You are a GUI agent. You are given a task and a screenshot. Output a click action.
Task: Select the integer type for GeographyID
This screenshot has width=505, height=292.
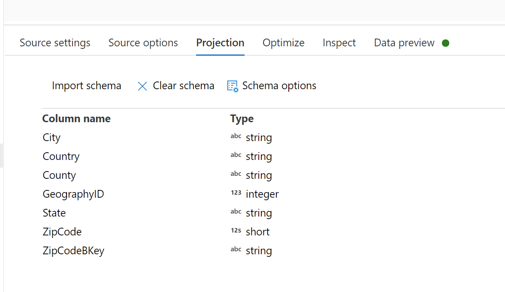[x=262, y=194]
